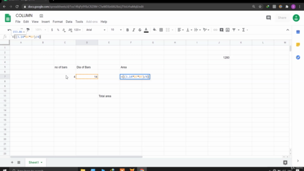Open the account avatar
Image resolution: width=304 pixels, height=171 pixels.
pyautogui.click(x=296, y=18)
